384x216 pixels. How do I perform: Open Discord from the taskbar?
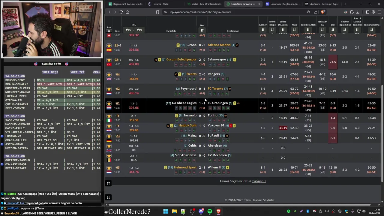[x=201, y=211]
